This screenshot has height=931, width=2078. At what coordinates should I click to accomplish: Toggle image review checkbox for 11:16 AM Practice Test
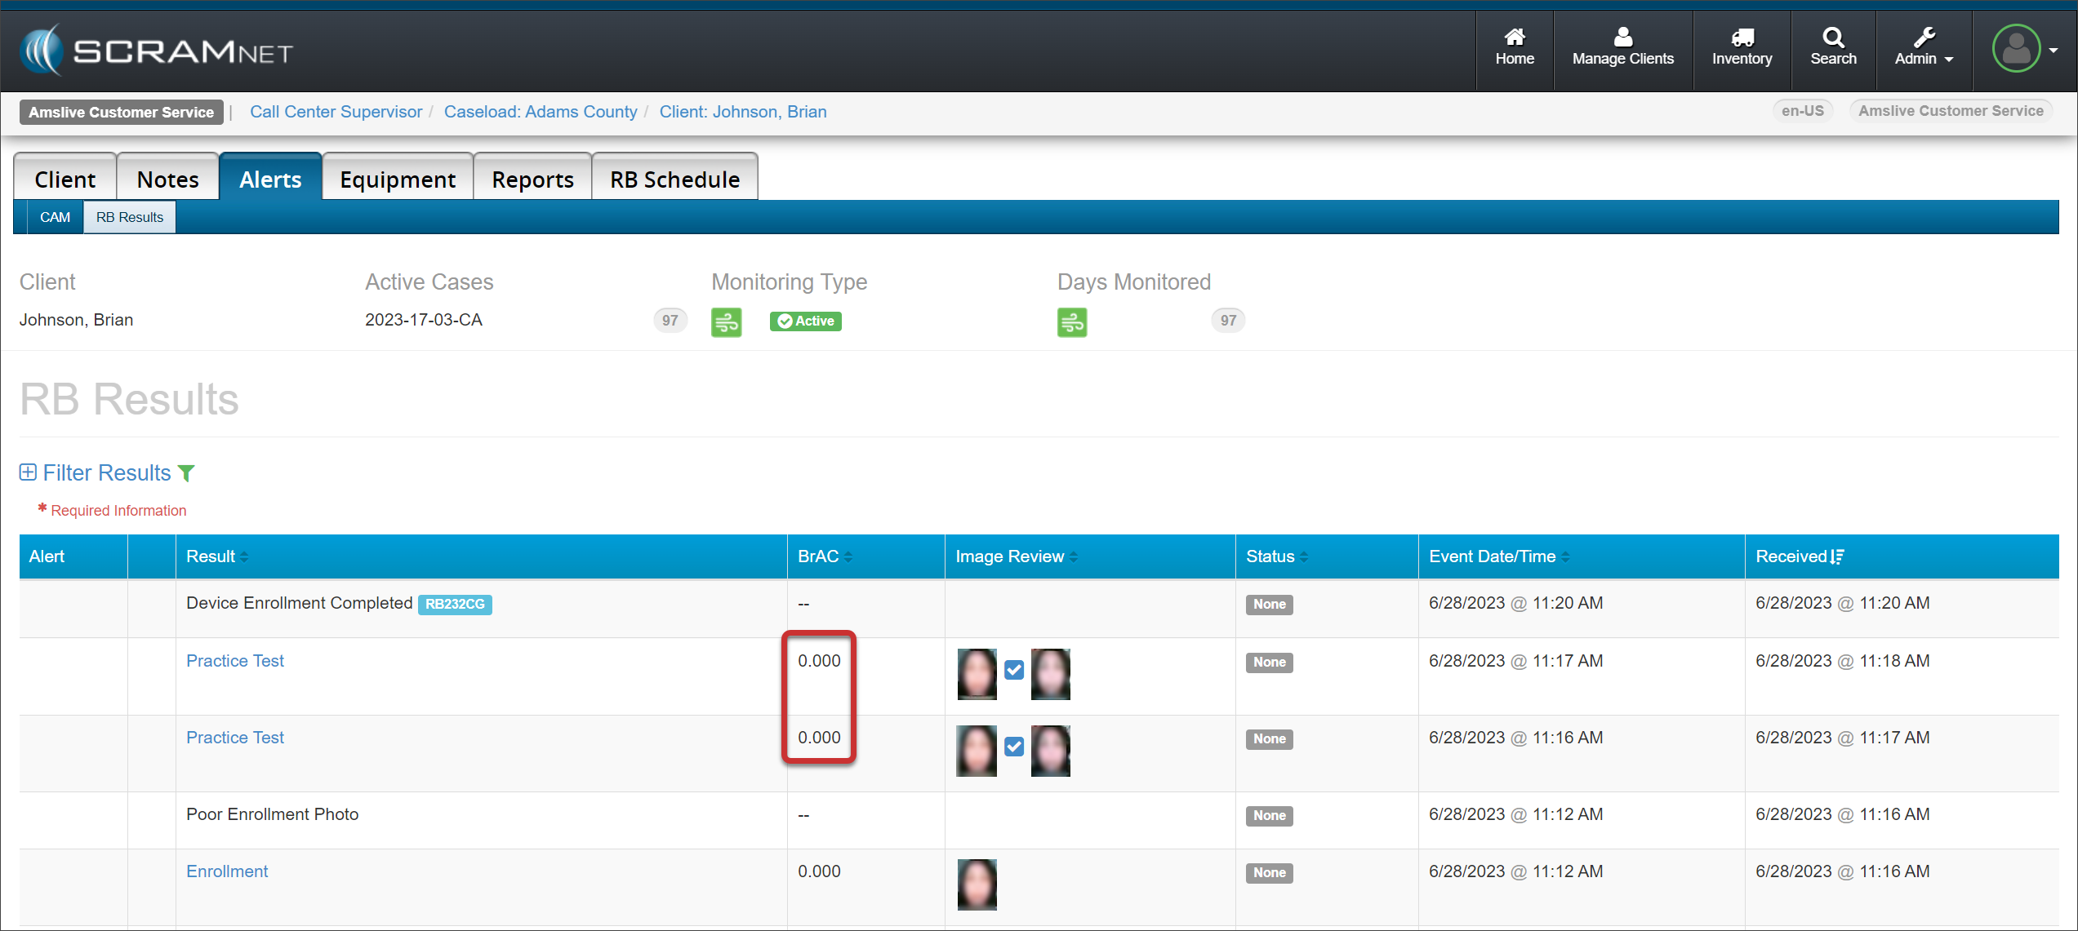tap(1013, 747)
